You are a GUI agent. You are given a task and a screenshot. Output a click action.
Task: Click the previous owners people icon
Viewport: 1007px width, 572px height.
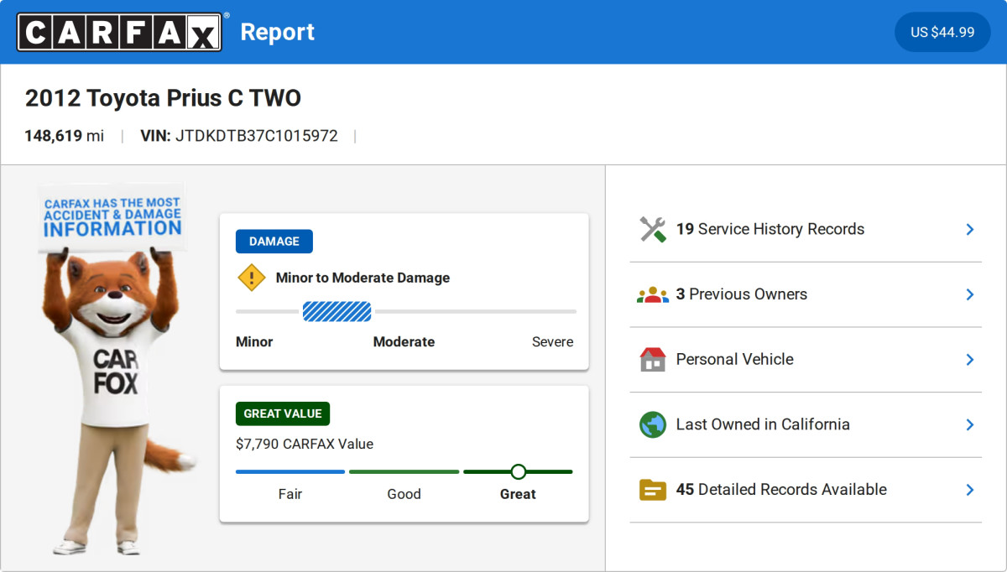point(652,295)
